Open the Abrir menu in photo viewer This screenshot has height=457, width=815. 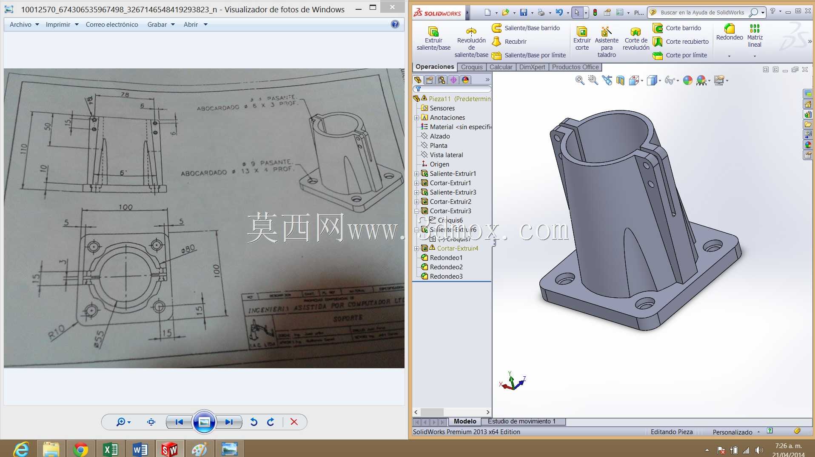195,25
